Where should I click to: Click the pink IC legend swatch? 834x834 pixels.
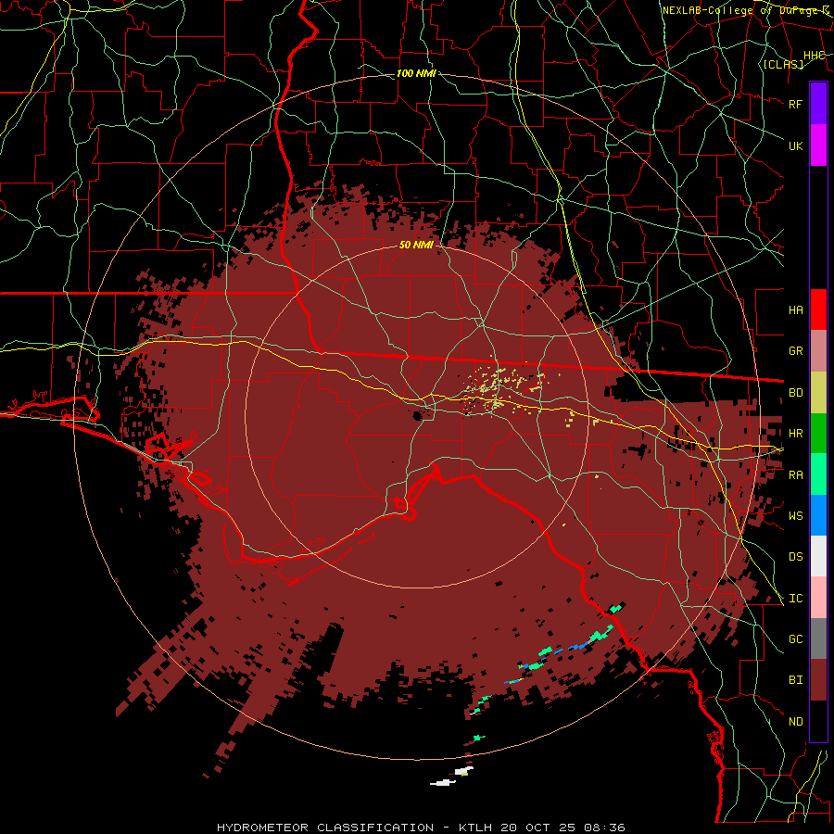click(818, 598)
